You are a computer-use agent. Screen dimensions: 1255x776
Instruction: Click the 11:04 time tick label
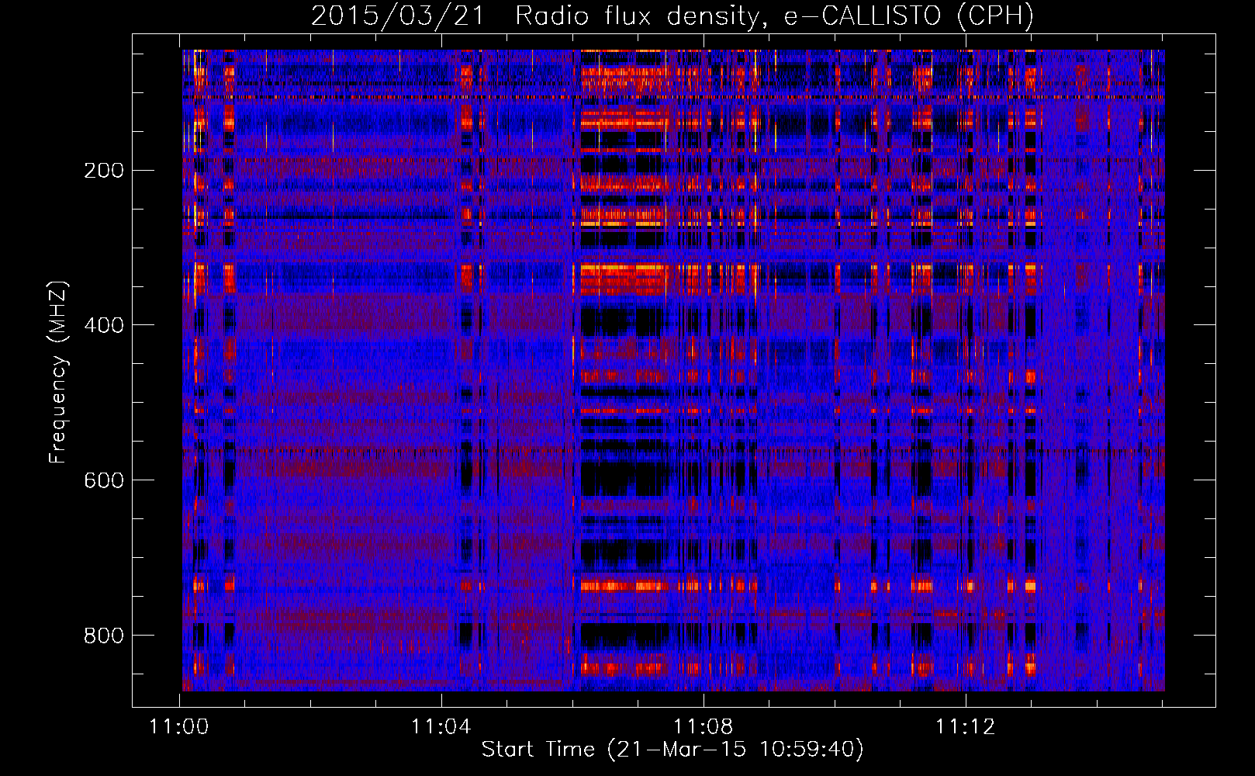click(x=441, y=727)
